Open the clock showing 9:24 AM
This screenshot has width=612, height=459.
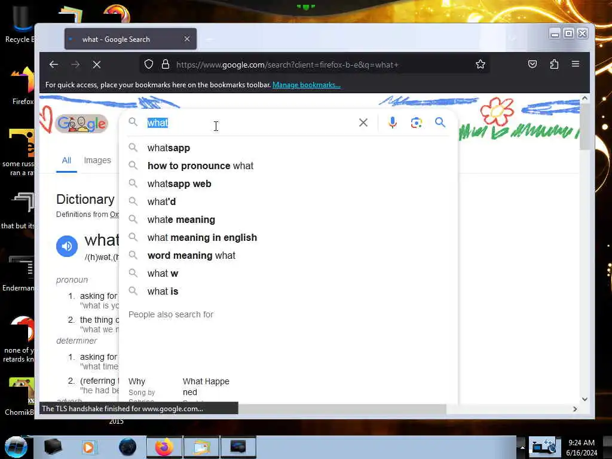tap(582, 448)
